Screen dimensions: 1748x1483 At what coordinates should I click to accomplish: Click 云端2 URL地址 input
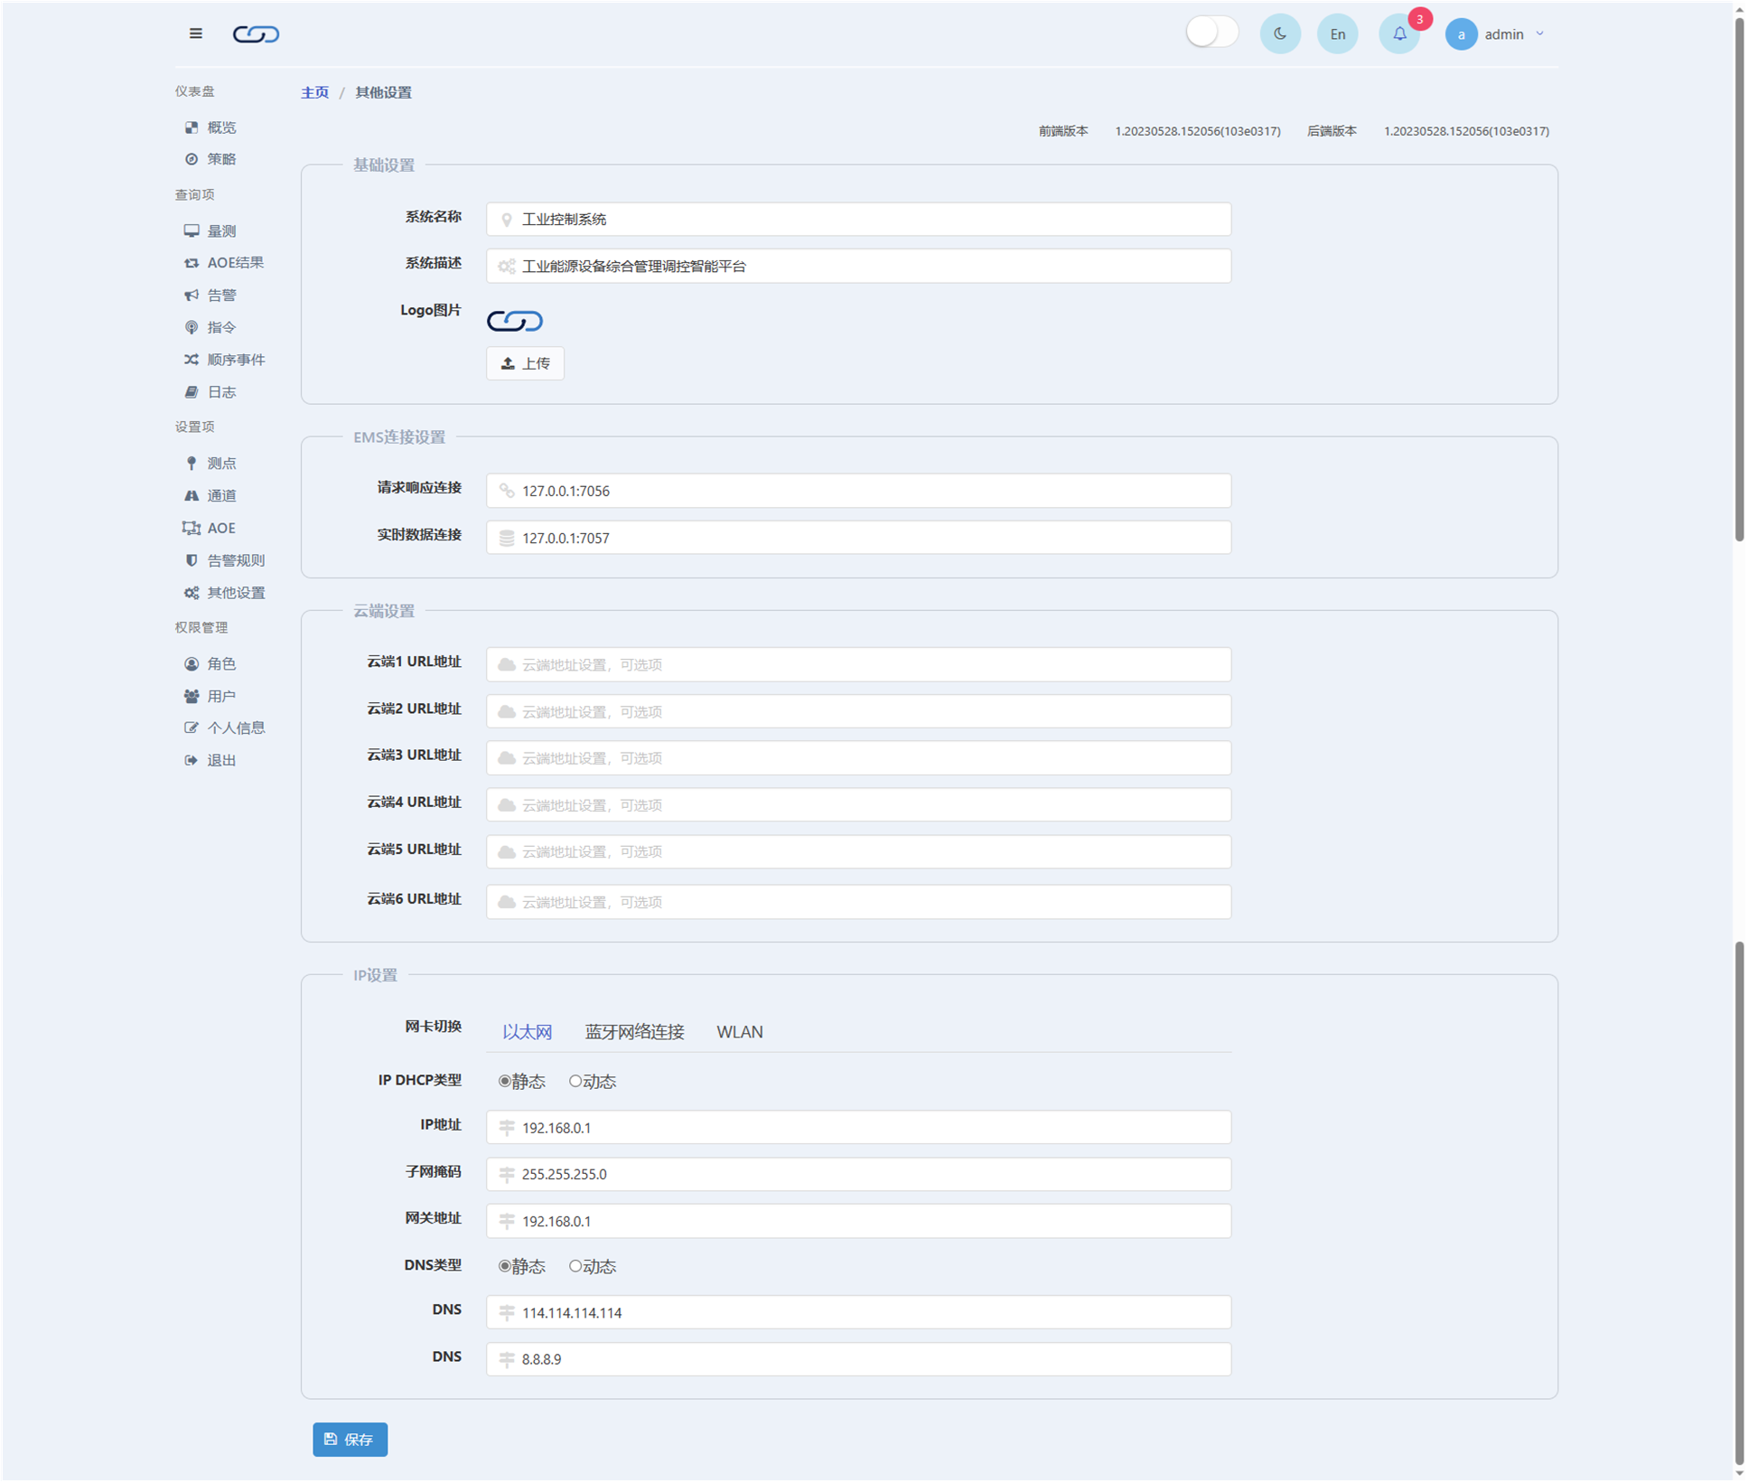pyautogui.click(x=858, y=712)
